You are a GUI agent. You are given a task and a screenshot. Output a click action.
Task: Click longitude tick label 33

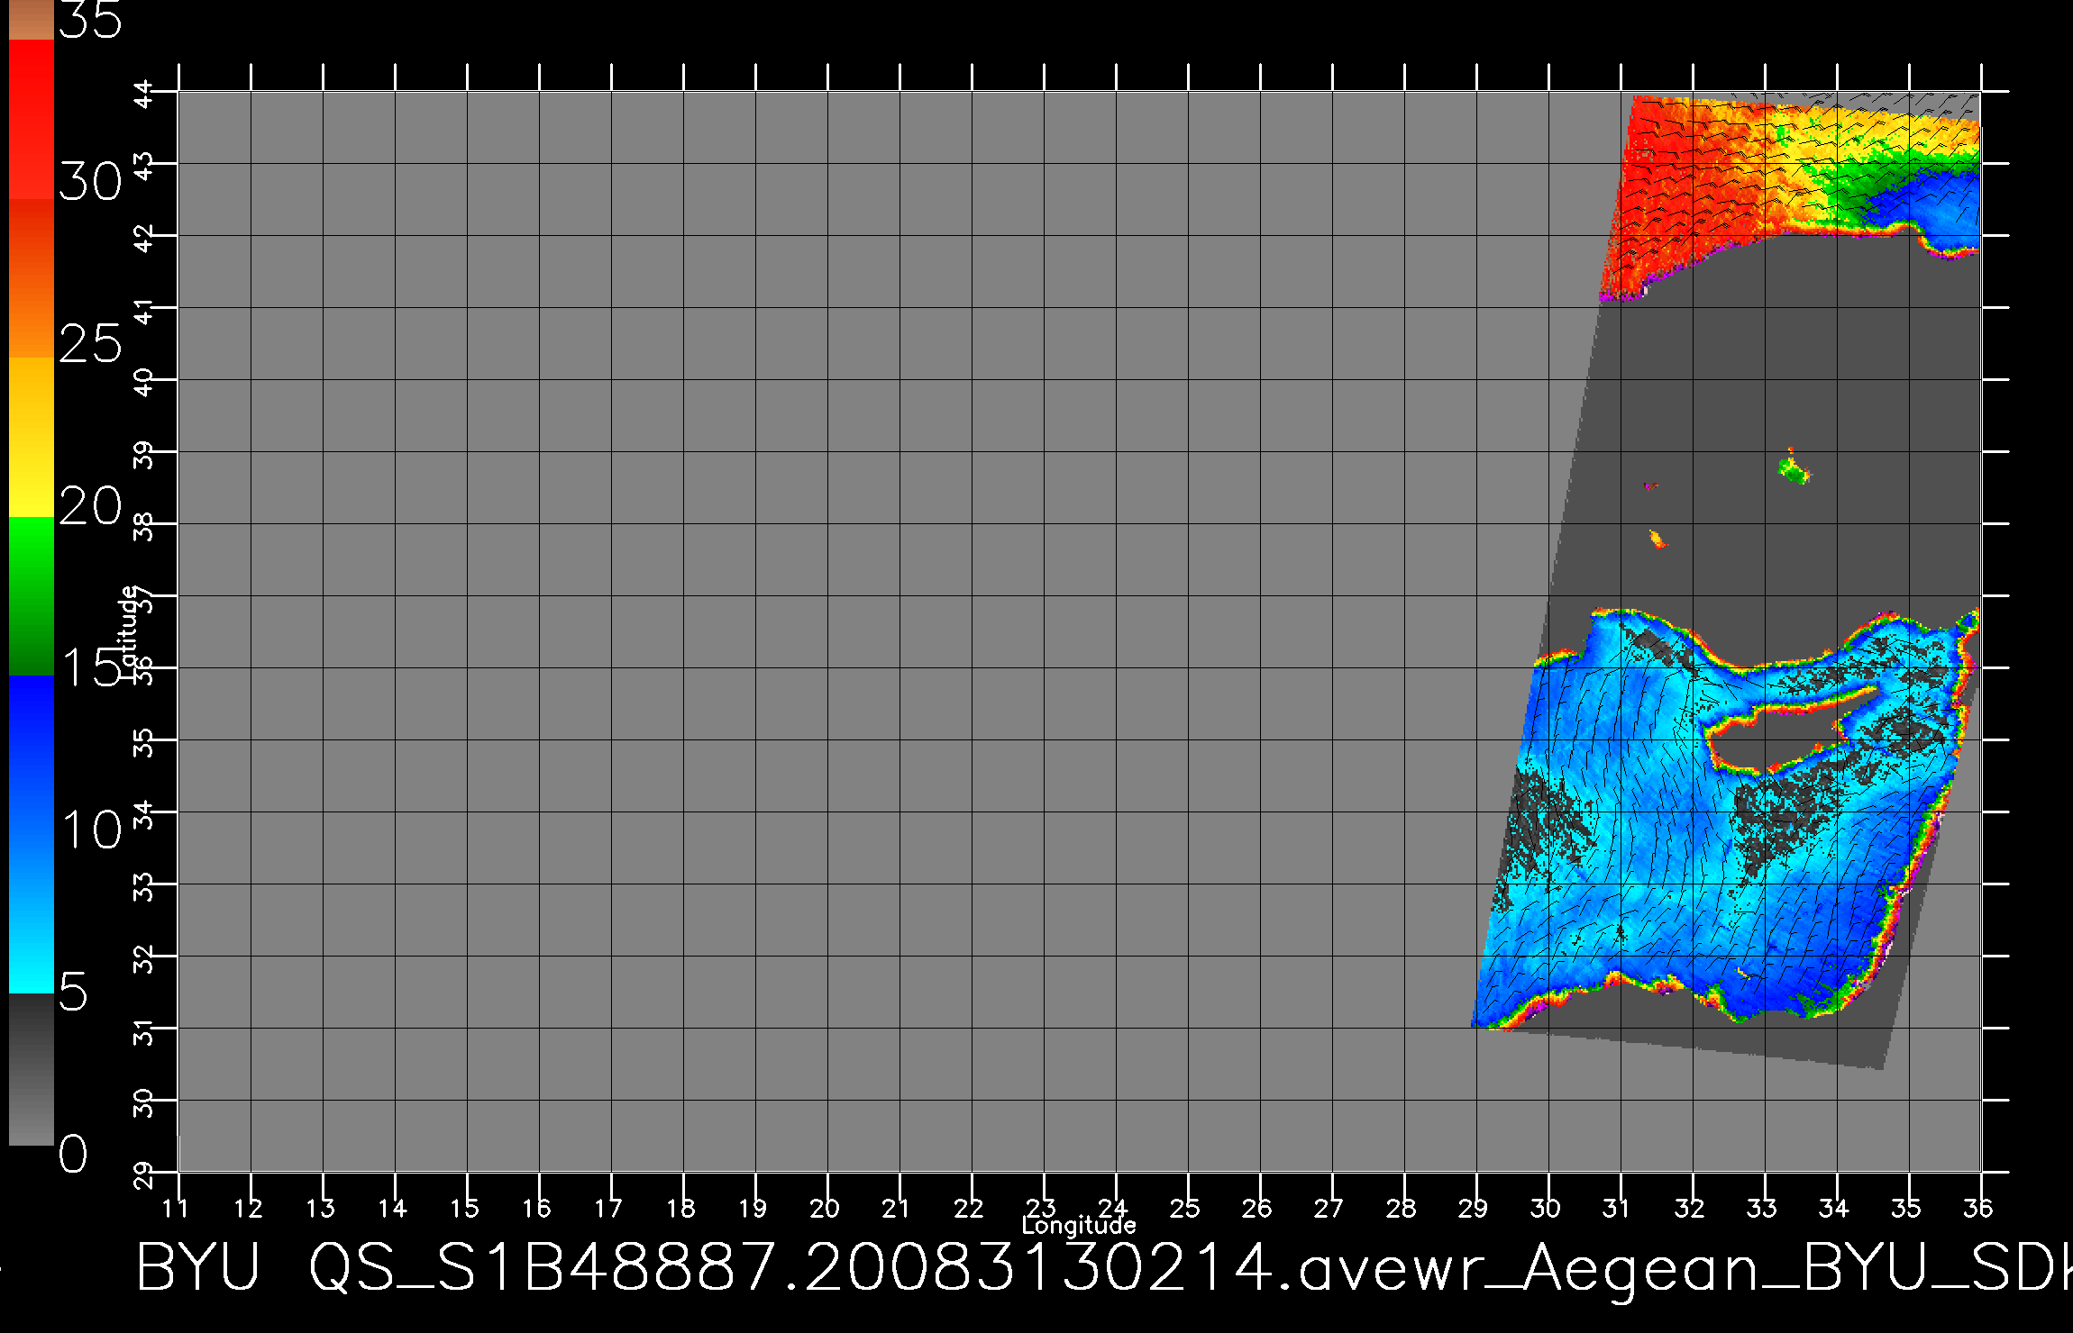click(x=1762, y=1208)
